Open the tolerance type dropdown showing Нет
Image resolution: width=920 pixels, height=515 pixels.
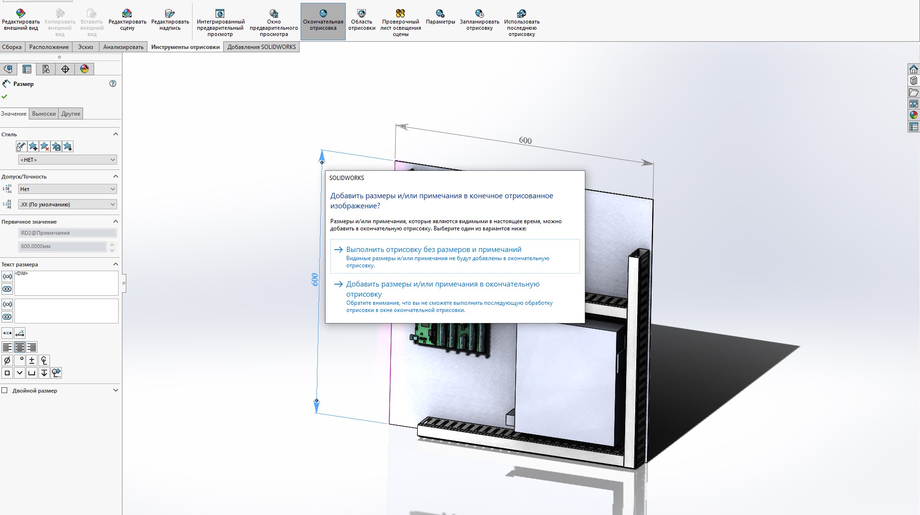(x=67, y=189)
